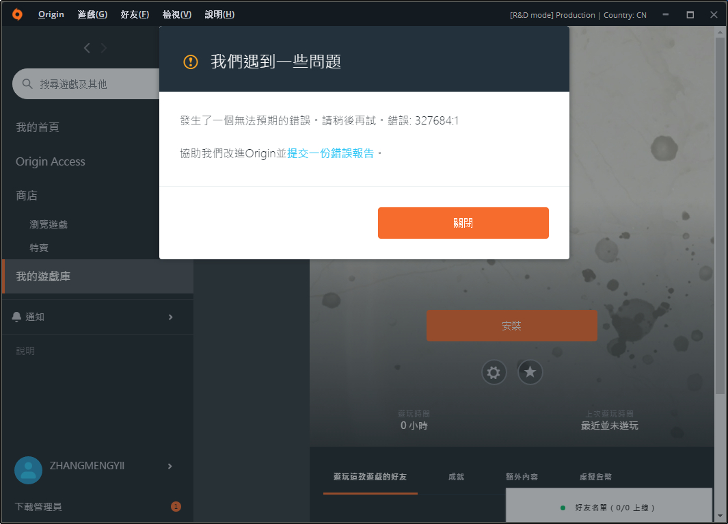Switch to 額外內容 tab
The height and width of the screenshot is (524, 728).
pos(522,477)
